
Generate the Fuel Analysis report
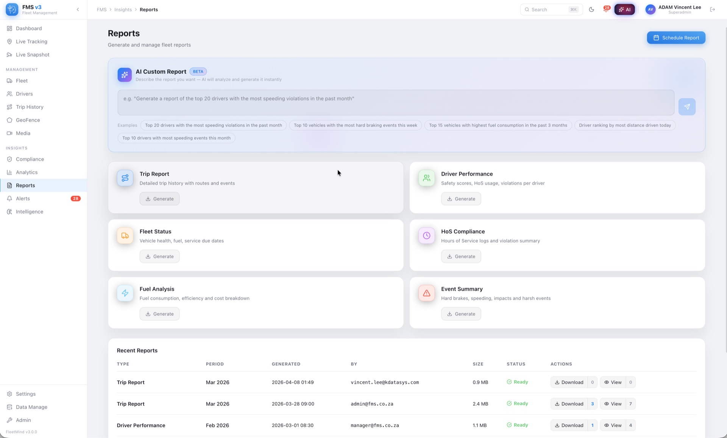tap(159, 314)
